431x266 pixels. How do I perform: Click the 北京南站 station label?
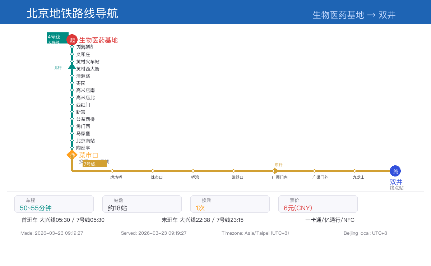(x=85, y=141)
